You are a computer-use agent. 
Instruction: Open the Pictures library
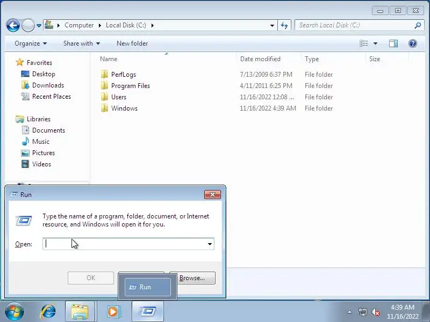44,153
